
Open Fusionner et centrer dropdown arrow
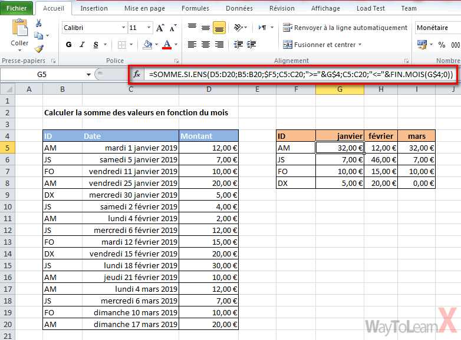360,45
